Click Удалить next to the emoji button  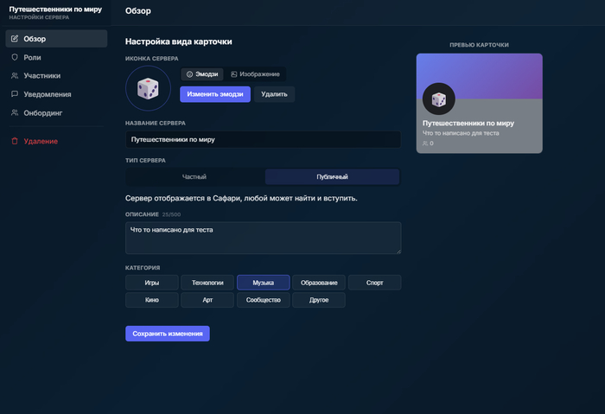274,94
